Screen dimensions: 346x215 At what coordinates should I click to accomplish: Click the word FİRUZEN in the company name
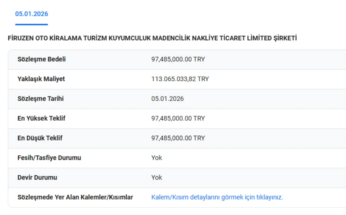click(21, 38)
